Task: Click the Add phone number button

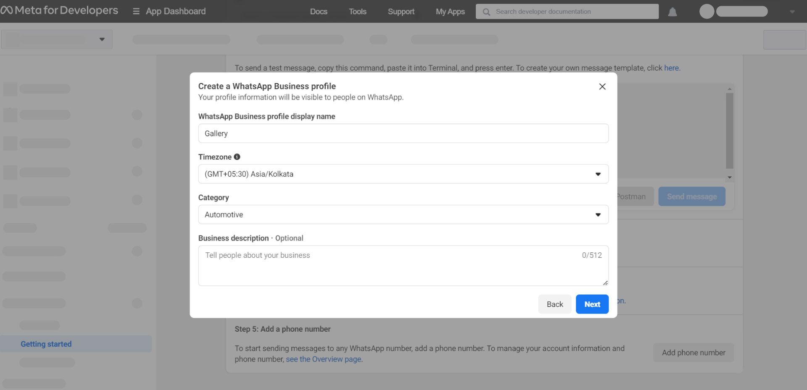Action: (693, 353)
